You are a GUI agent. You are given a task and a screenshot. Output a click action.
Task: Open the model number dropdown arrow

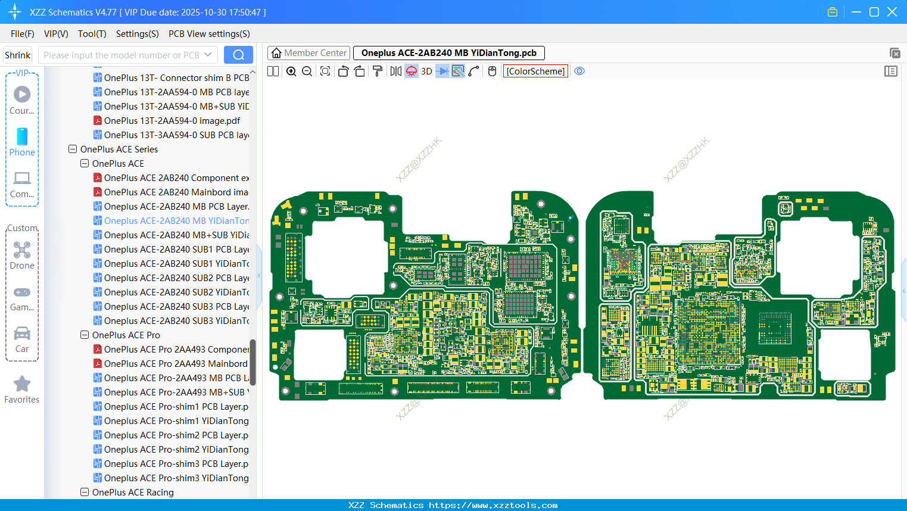tap(208, 55)
